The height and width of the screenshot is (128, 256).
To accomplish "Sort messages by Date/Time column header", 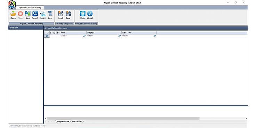I will (139, 33).
